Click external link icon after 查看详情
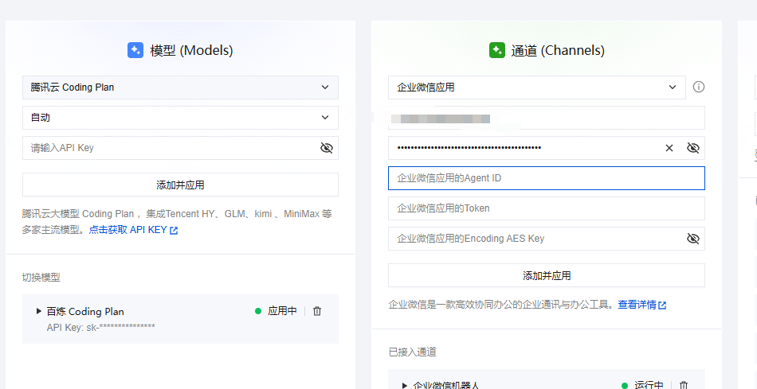 662,305
